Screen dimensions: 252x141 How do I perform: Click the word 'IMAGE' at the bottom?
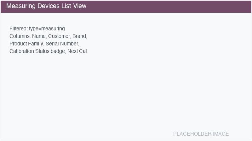point(221,134)
